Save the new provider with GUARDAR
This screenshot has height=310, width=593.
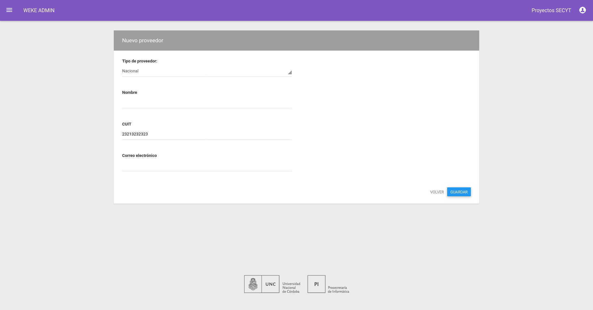[x=459, y=192]
